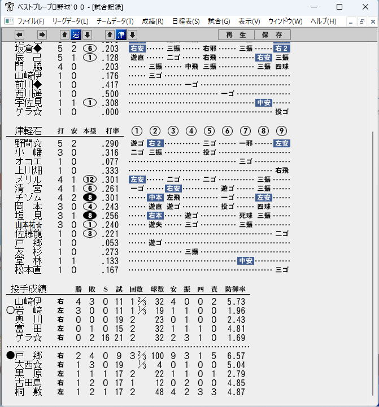The height and width of the screenshot is (407, 379).
Task: Minimize the inner document window
Action: coord(351,22)
